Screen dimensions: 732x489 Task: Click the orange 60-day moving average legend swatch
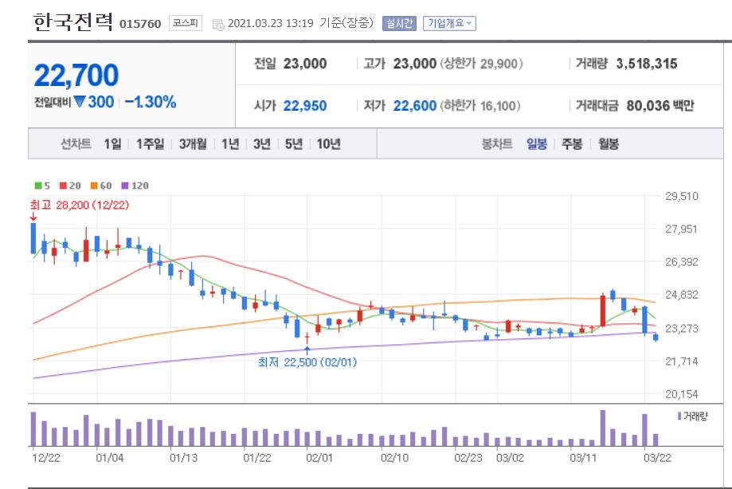pyautogui.click(x=94, y=186)
